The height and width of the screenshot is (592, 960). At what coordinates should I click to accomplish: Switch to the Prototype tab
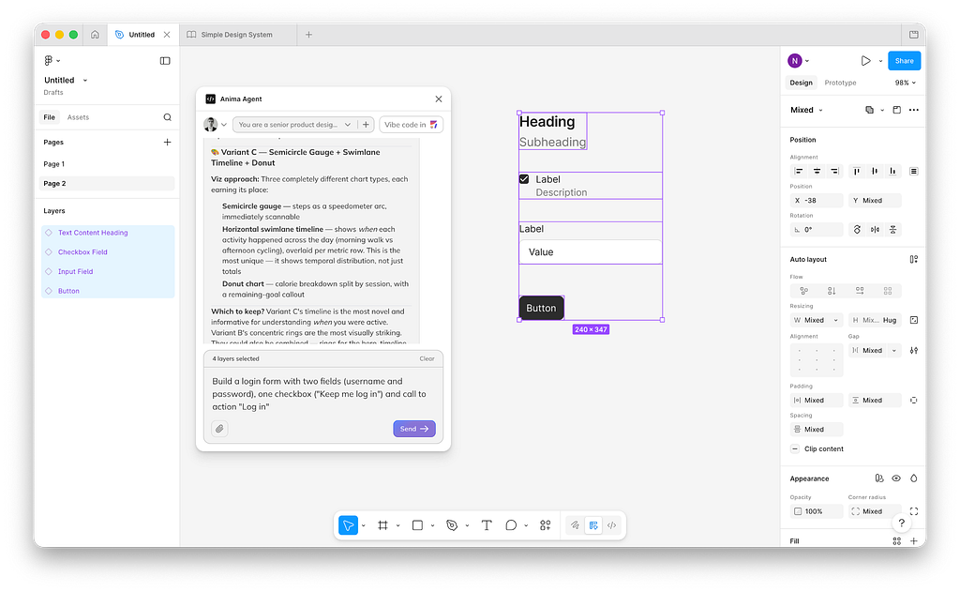(840, 83)
